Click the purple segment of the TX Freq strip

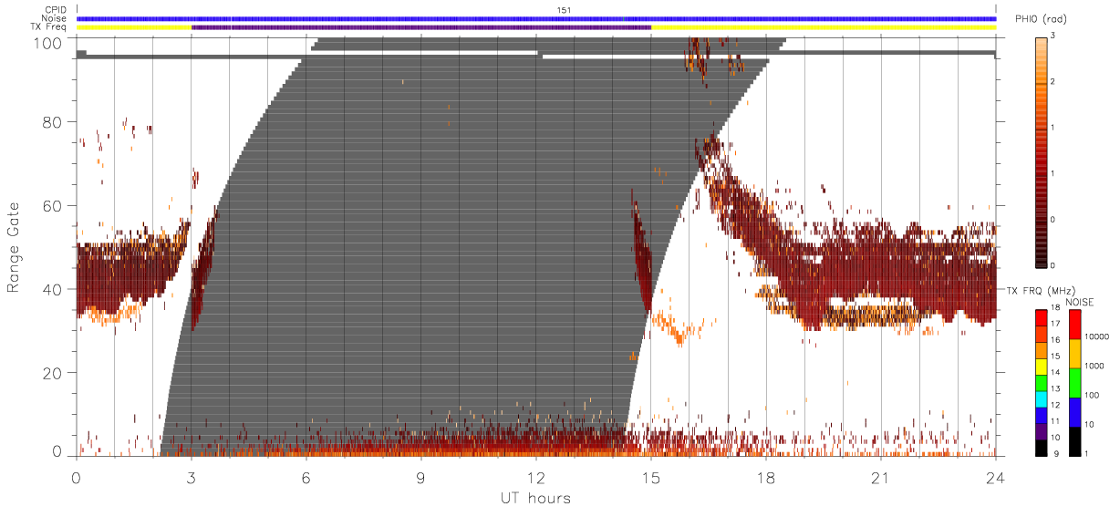point(421,27)
